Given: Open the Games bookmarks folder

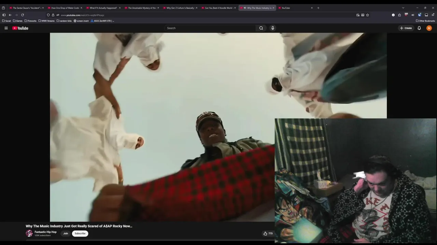Looking at the screenshot, I should point(18,21).
